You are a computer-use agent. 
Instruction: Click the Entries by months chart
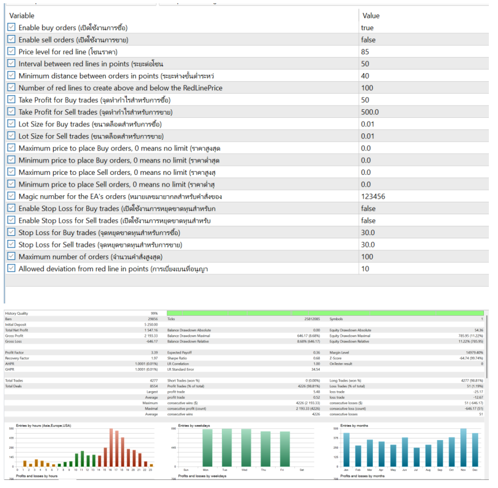(408, 447)
